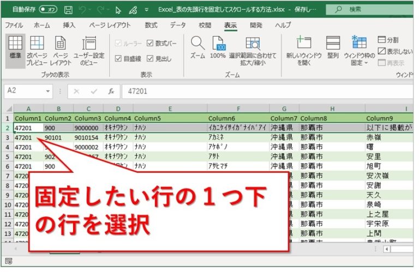419x272 pixels.
Task: Open ユーザー設定のビュー custom views
Action: coord(89,51)
